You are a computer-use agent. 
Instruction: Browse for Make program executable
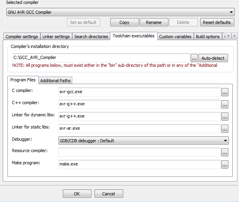tap(224, 165)
